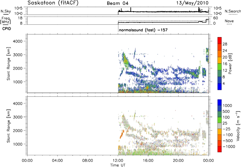Click the "N.Search" legend label
This screenshot has height=167, width=241.
(x=233, y=11)
